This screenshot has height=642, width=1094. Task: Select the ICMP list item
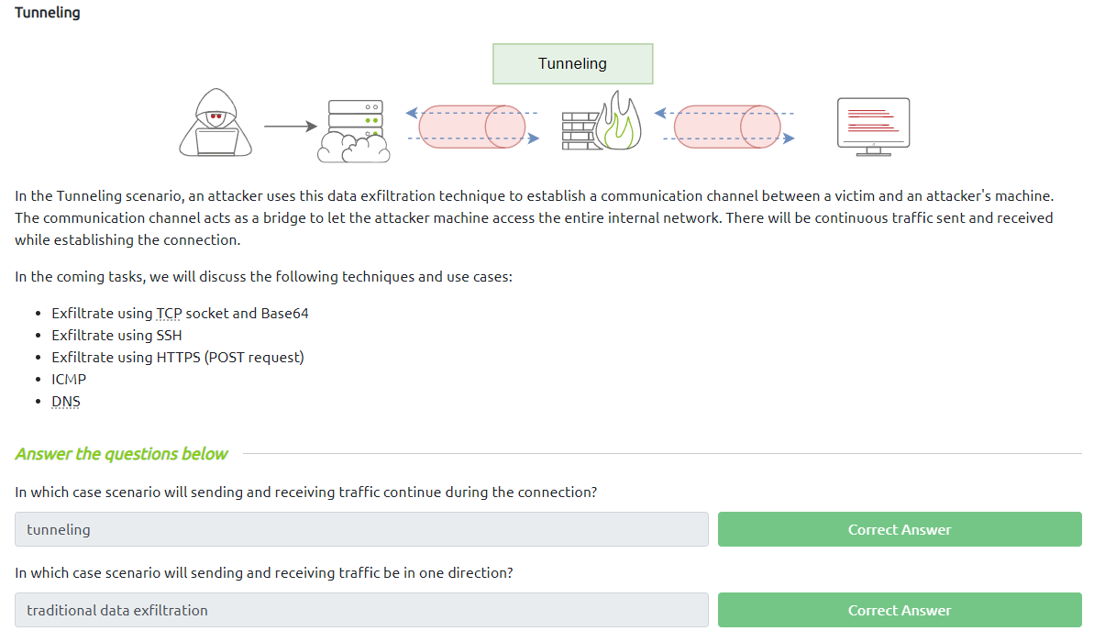coord(69,380)
